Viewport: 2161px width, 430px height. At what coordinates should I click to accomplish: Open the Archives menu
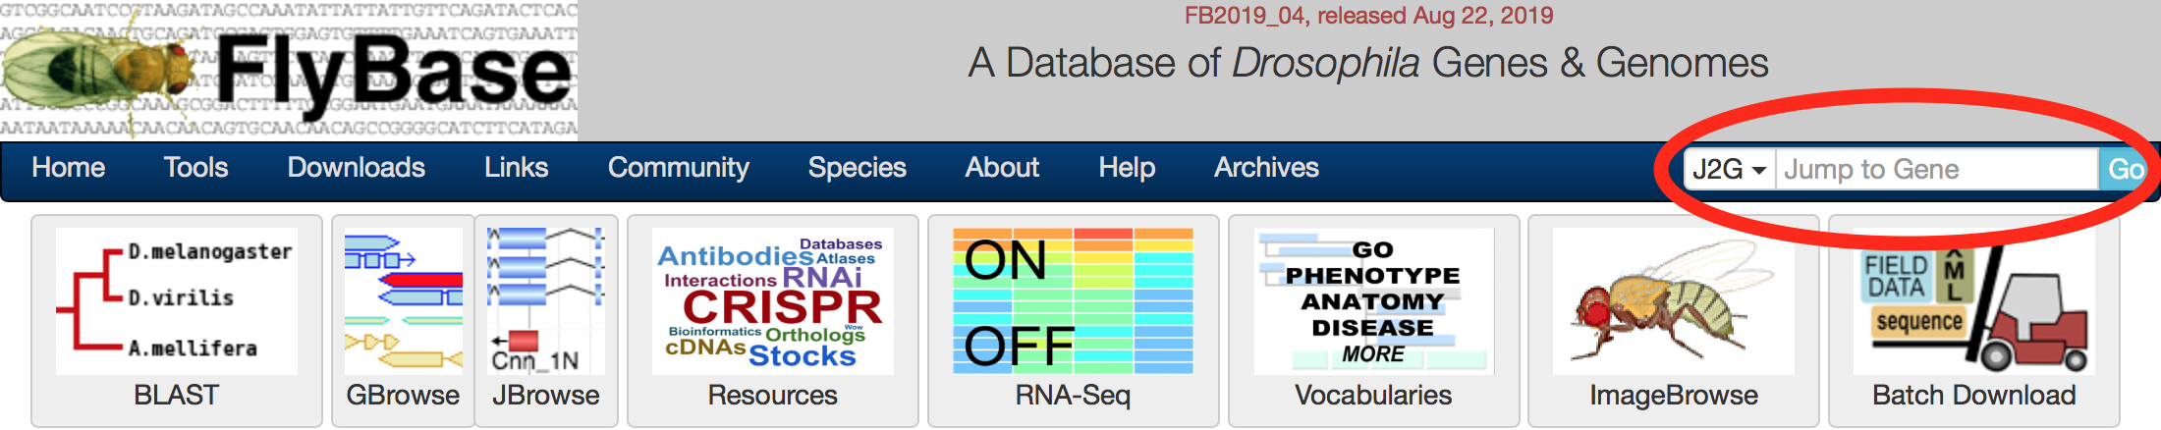[1267, 168]
